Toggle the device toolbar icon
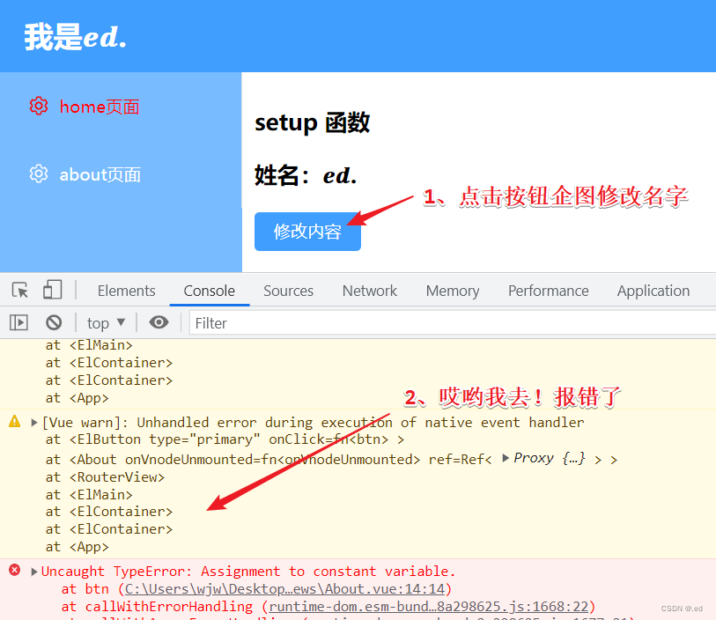The height and width of the screenshot is (620, 716). [x=53, y=291]
